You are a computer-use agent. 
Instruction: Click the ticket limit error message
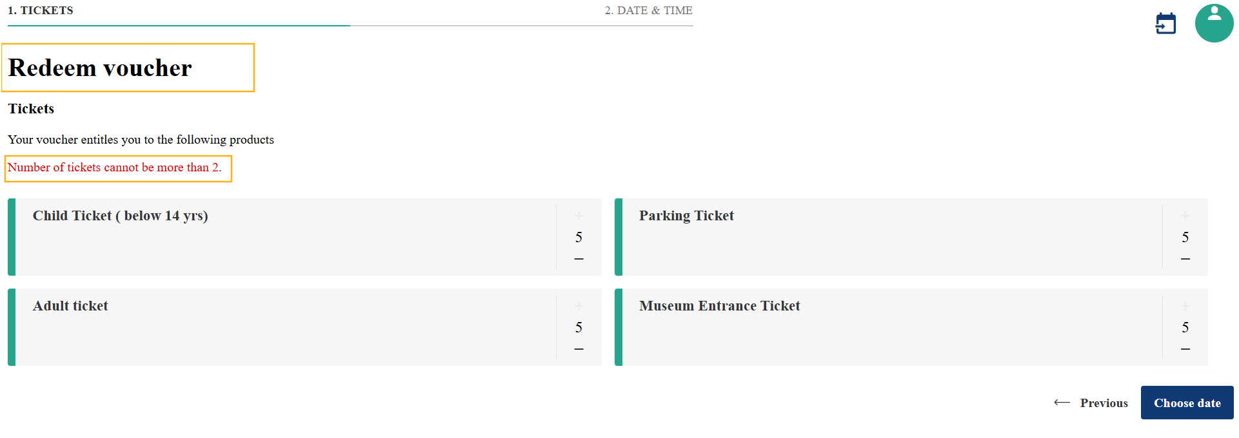(114, 167)
